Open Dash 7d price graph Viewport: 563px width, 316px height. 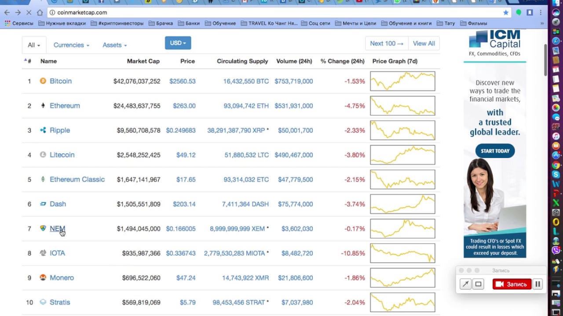[402, 204]
